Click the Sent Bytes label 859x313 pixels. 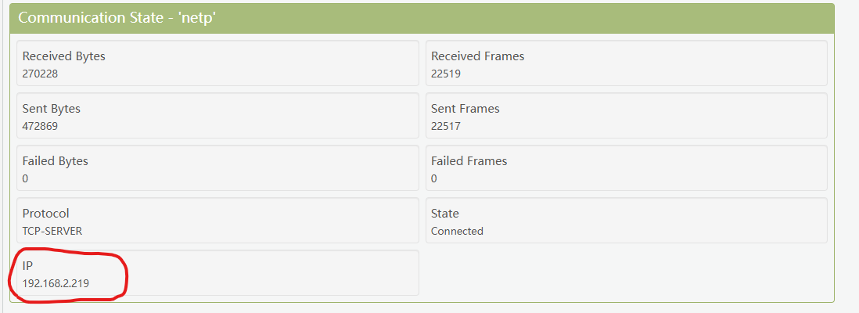(52, 109)
